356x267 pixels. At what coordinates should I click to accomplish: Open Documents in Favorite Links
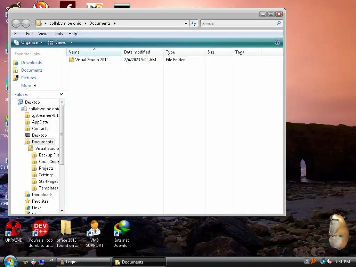click(32, 70)
